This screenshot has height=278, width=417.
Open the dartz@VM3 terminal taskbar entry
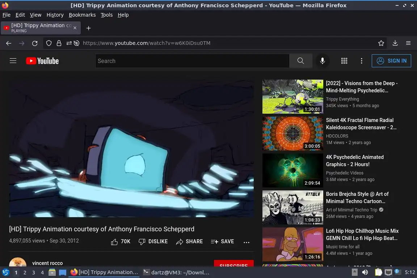[176, 272]
